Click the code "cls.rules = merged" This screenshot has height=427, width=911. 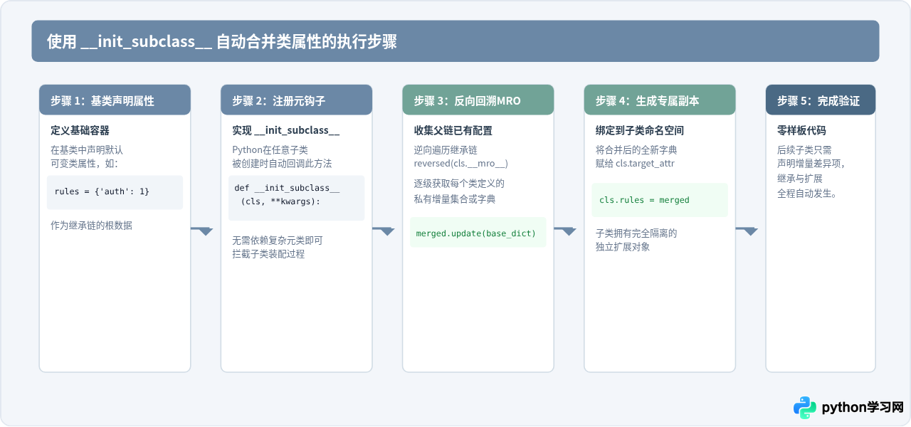[644, 200]
